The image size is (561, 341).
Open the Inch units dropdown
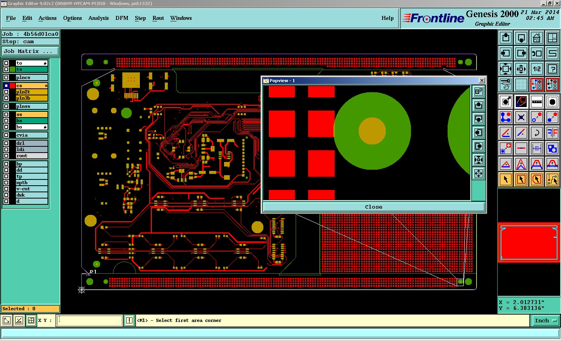click(545, 320)
